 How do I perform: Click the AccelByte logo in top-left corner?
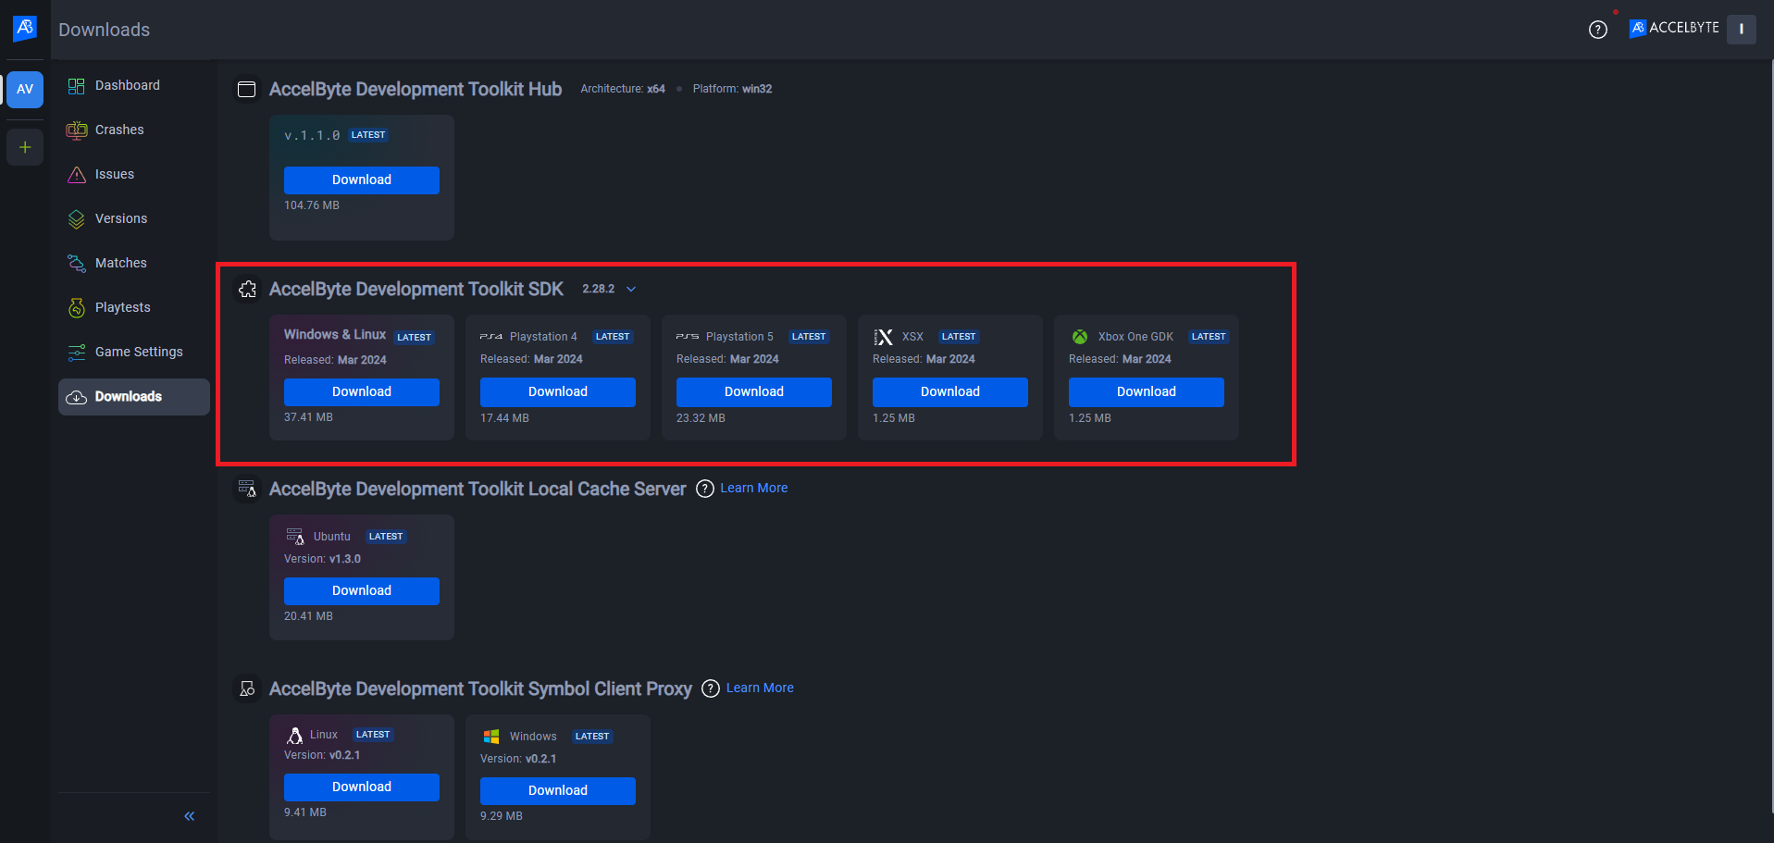click(x=25, y=29)
